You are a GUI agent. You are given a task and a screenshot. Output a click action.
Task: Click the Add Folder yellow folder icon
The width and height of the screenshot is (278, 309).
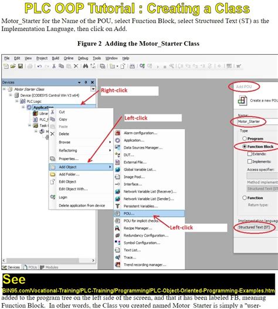(53, 174)
